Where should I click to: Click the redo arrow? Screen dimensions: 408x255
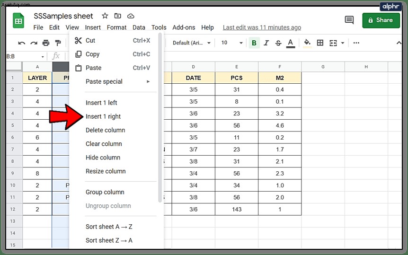[34, 43]
